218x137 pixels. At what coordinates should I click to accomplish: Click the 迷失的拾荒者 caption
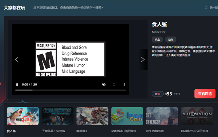155,131
